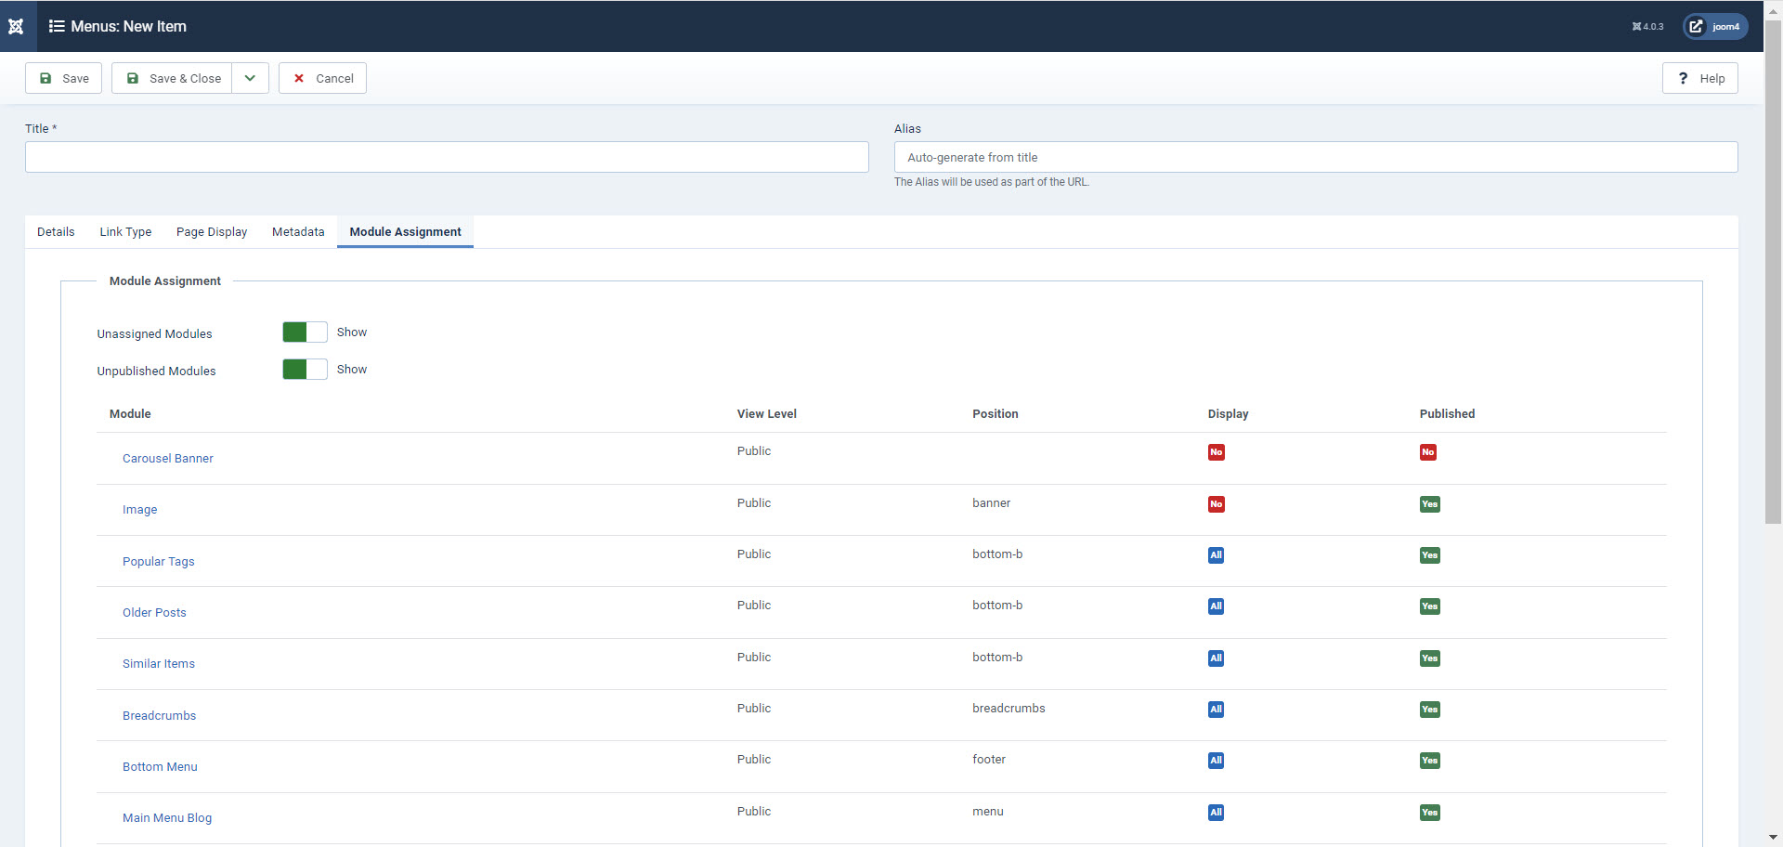Click the Joomla 4.0.3 version indicator
Screen dimensions: 1783x847
(1646, 26)
